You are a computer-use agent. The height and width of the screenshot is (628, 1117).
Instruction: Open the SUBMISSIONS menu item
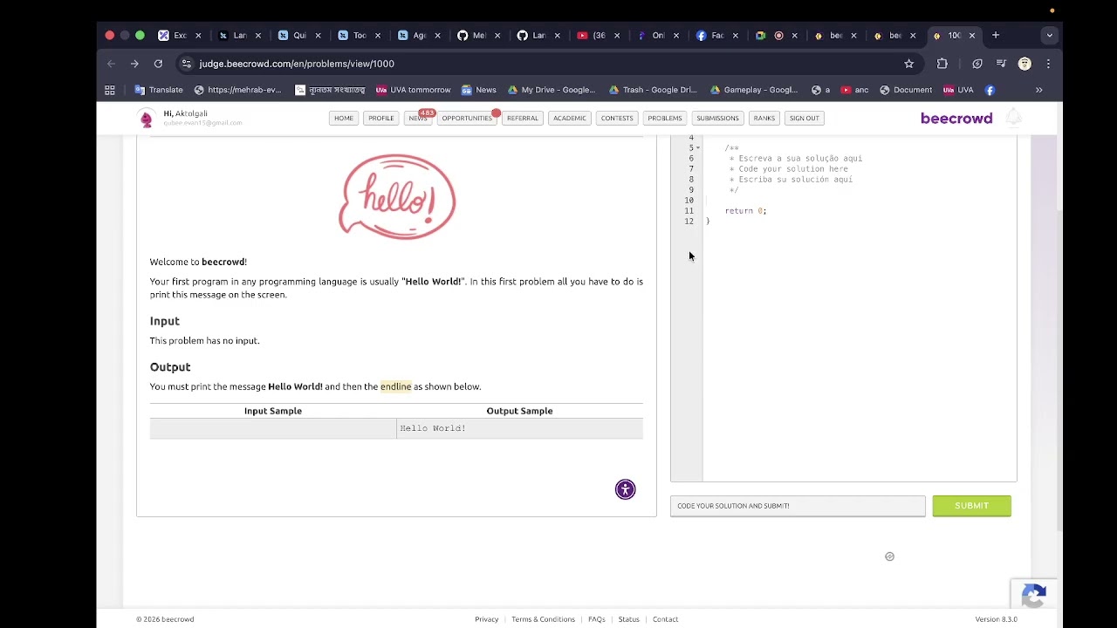pos(717,119)
